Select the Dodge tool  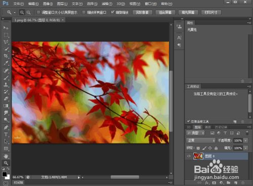(6, 120)
